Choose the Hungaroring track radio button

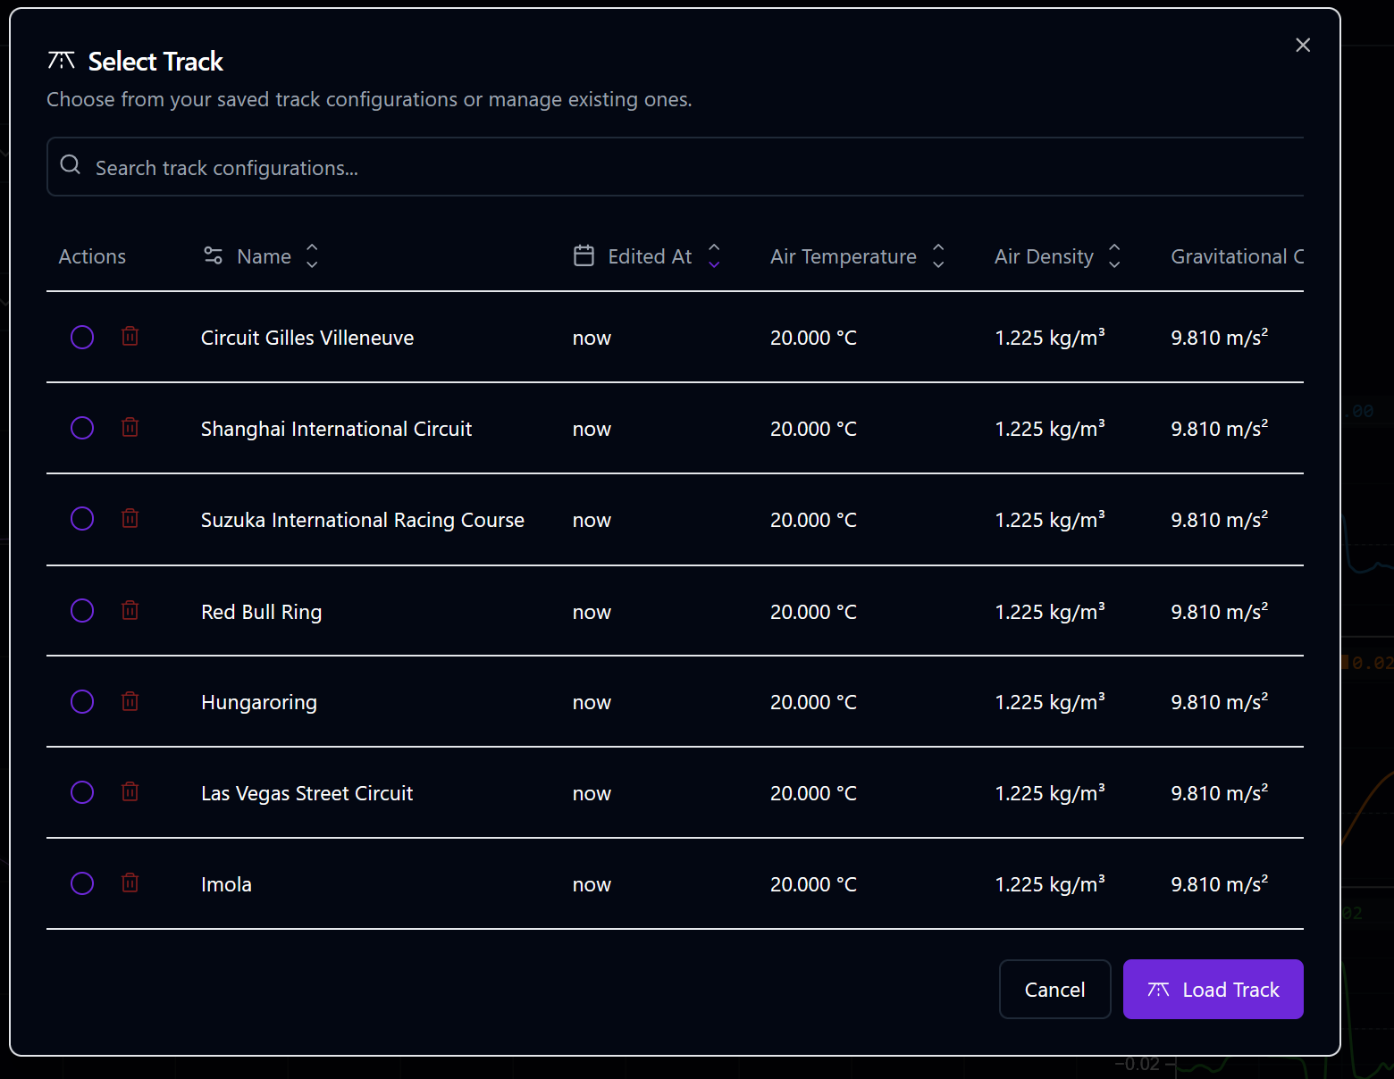pos(82,702)
